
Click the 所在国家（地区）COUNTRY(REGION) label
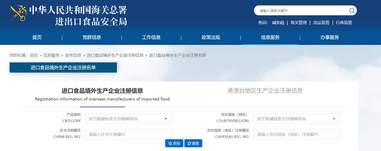232,117
